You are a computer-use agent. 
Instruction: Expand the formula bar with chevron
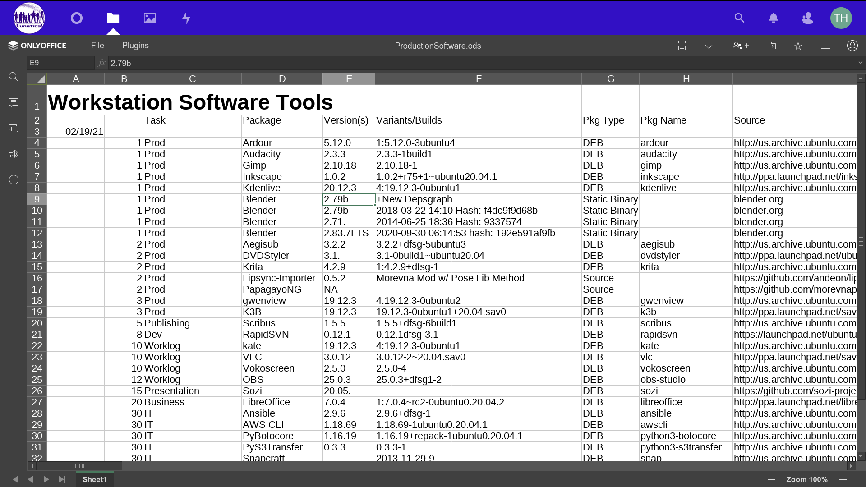(x=860, y=63)
